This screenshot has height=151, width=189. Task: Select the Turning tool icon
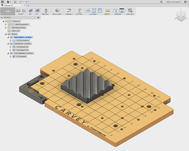pos(69,11)
